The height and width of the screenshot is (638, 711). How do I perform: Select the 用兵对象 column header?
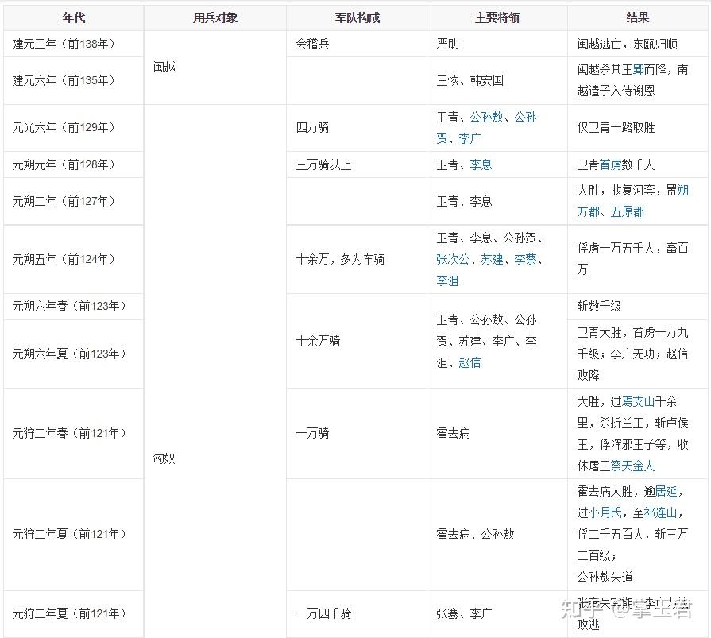coord(215,17)
